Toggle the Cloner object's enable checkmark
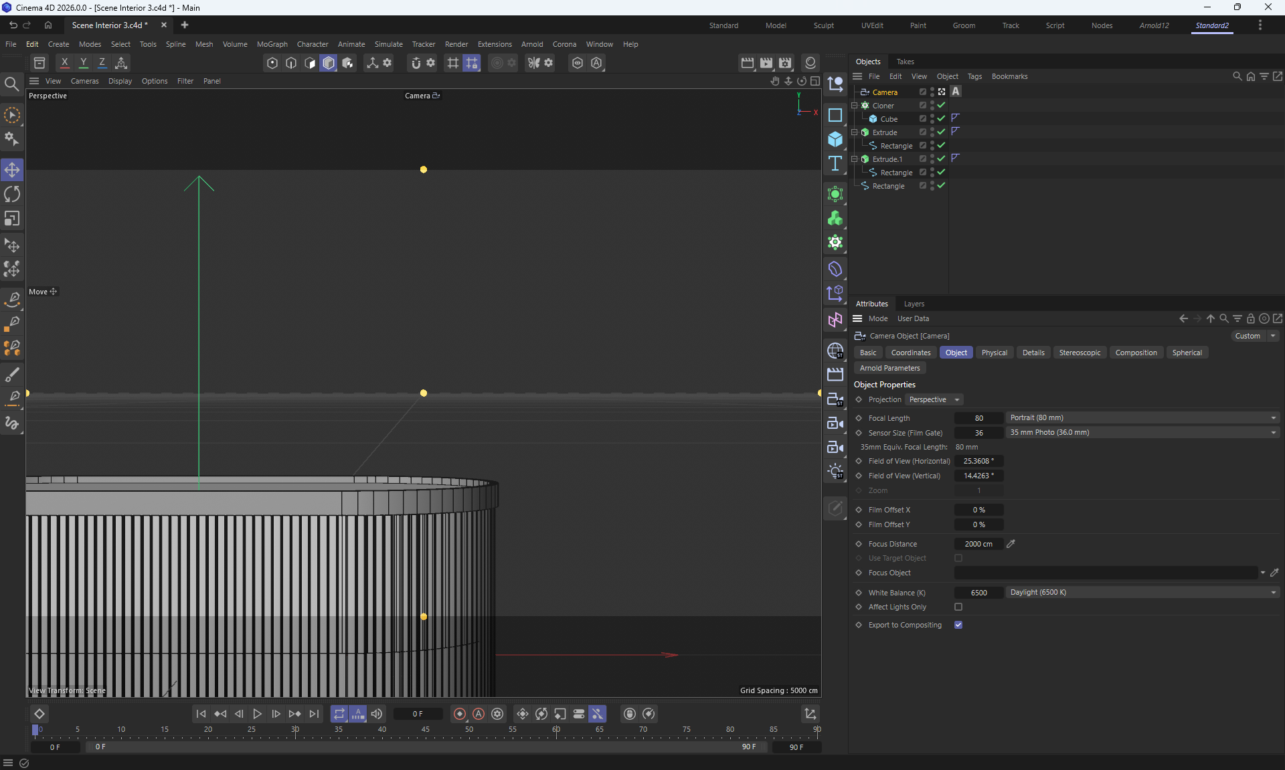 (x=941, y=106)
